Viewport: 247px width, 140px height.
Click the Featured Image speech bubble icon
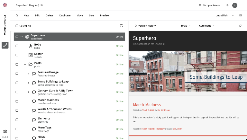tap(34, 74)
